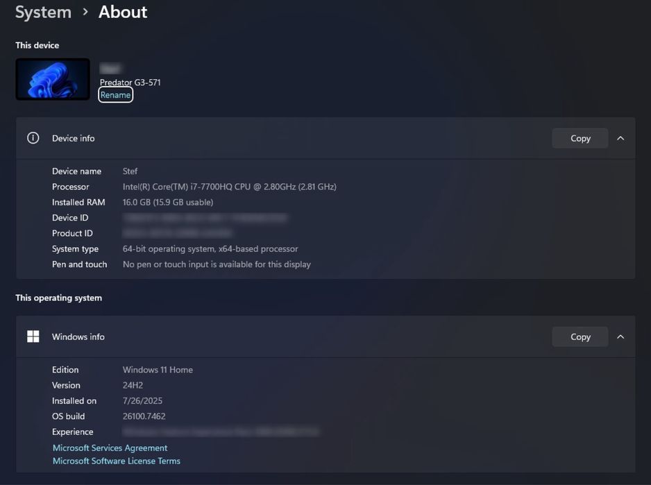Select the Windows 11 Home edition value
Viewport: 651px width, 485px height.
158,370
